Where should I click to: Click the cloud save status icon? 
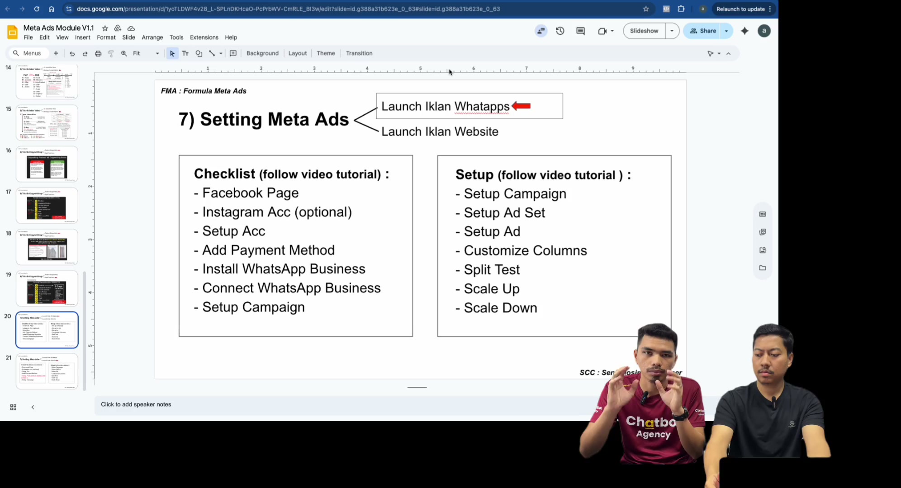[131, 28]
